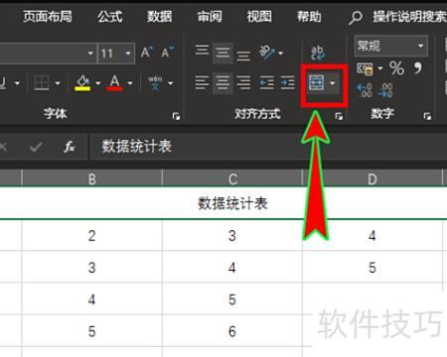Increase font size with larger A icon
Screen dimensions: 447x357
(147, 52)
